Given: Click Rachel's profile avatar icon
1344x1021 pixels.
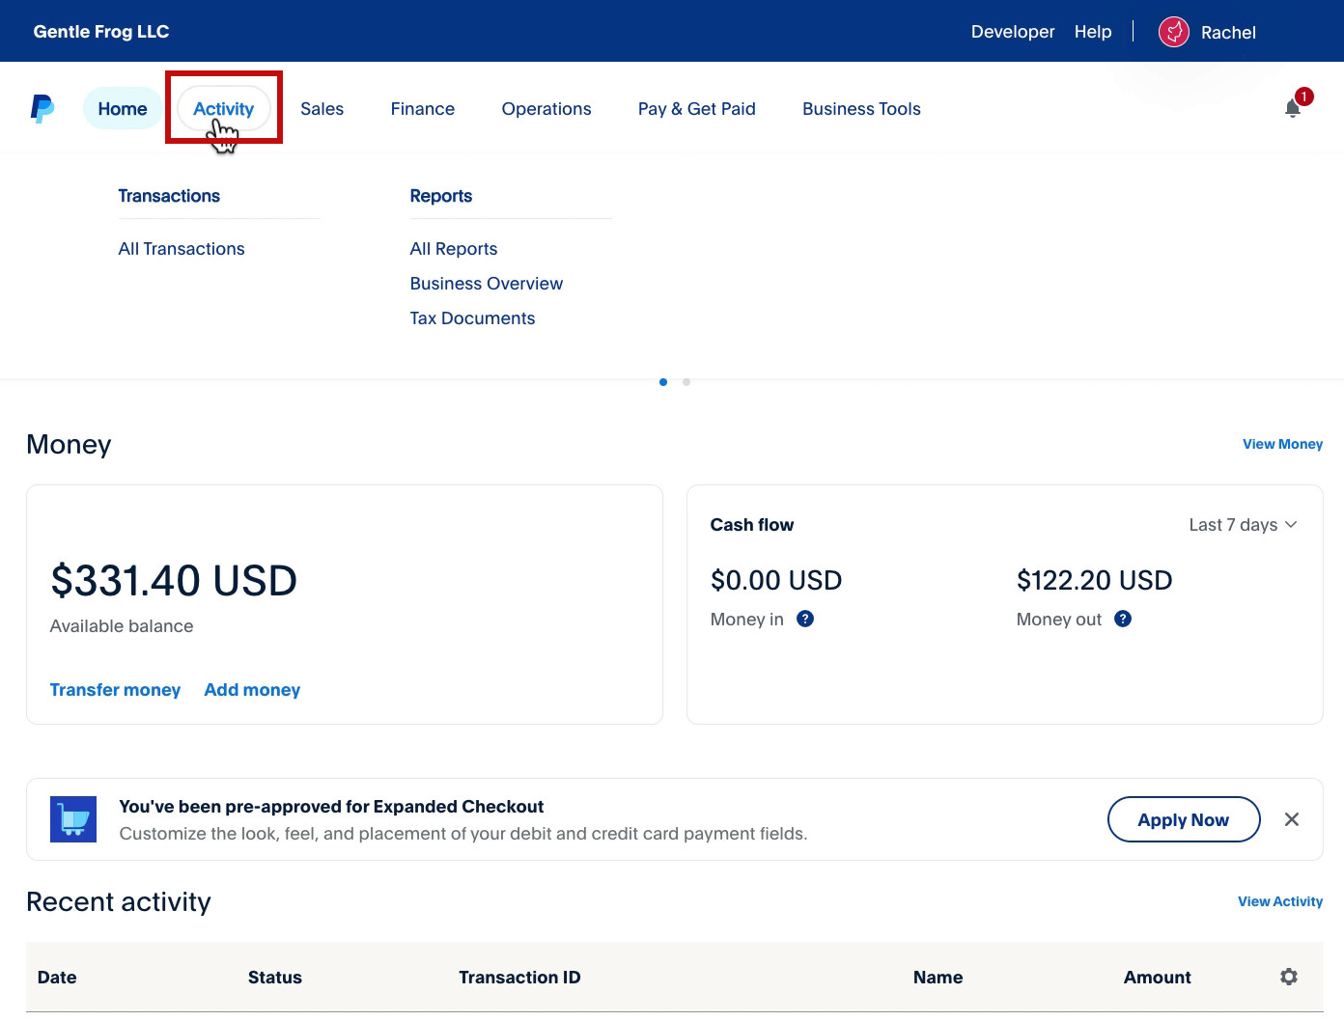Looking at the screenshot, I should 1173,32.
